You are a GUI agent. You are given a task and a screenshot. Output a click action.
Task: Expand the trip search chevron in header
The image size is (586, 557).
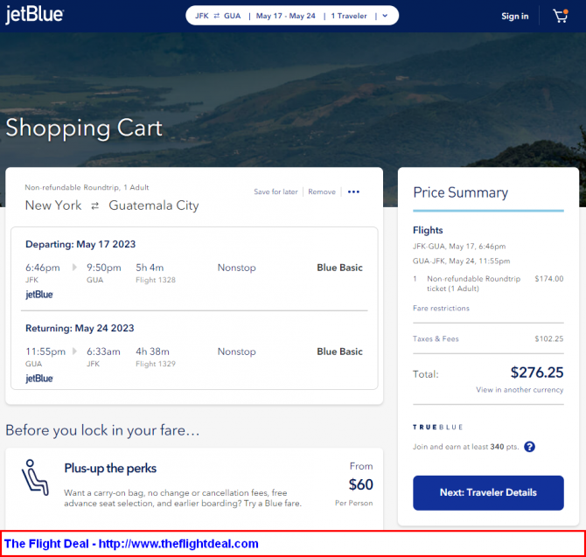[x=386, y=16]
